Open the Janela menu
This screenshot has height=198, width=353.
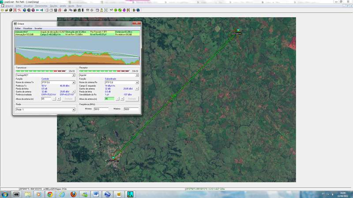tap(63, 6)
